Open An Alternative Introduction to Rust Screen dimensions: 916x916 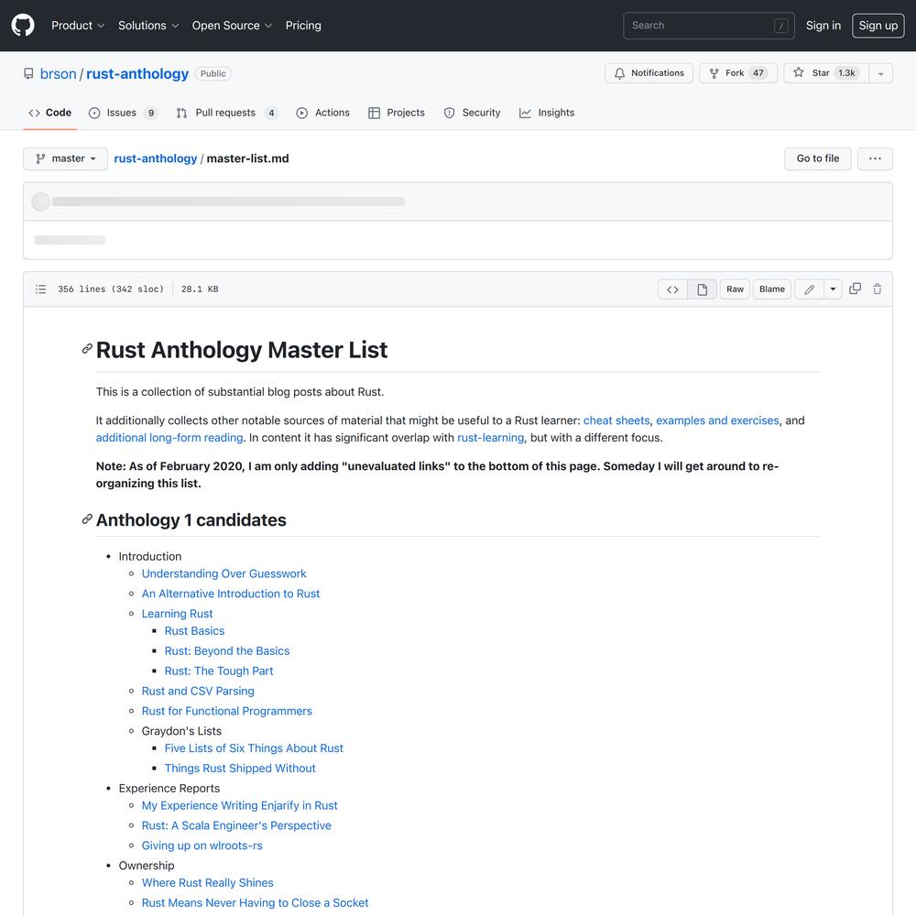[x=231, y=594]
